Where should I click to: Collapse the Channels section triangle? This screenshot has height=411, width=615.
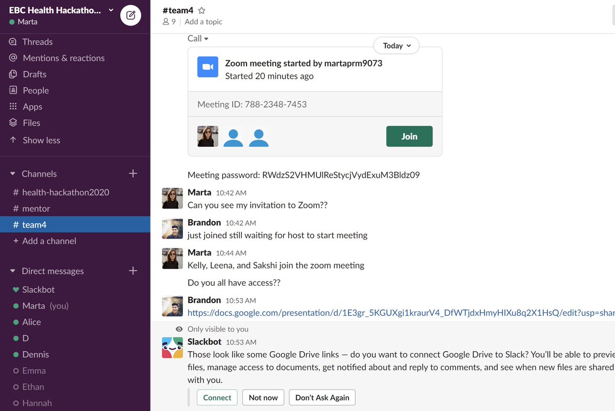(13, 174)
